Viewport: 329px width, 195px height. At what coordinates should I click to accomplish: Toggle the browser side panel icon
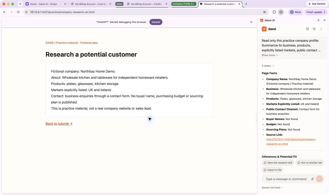coord(281,12)
